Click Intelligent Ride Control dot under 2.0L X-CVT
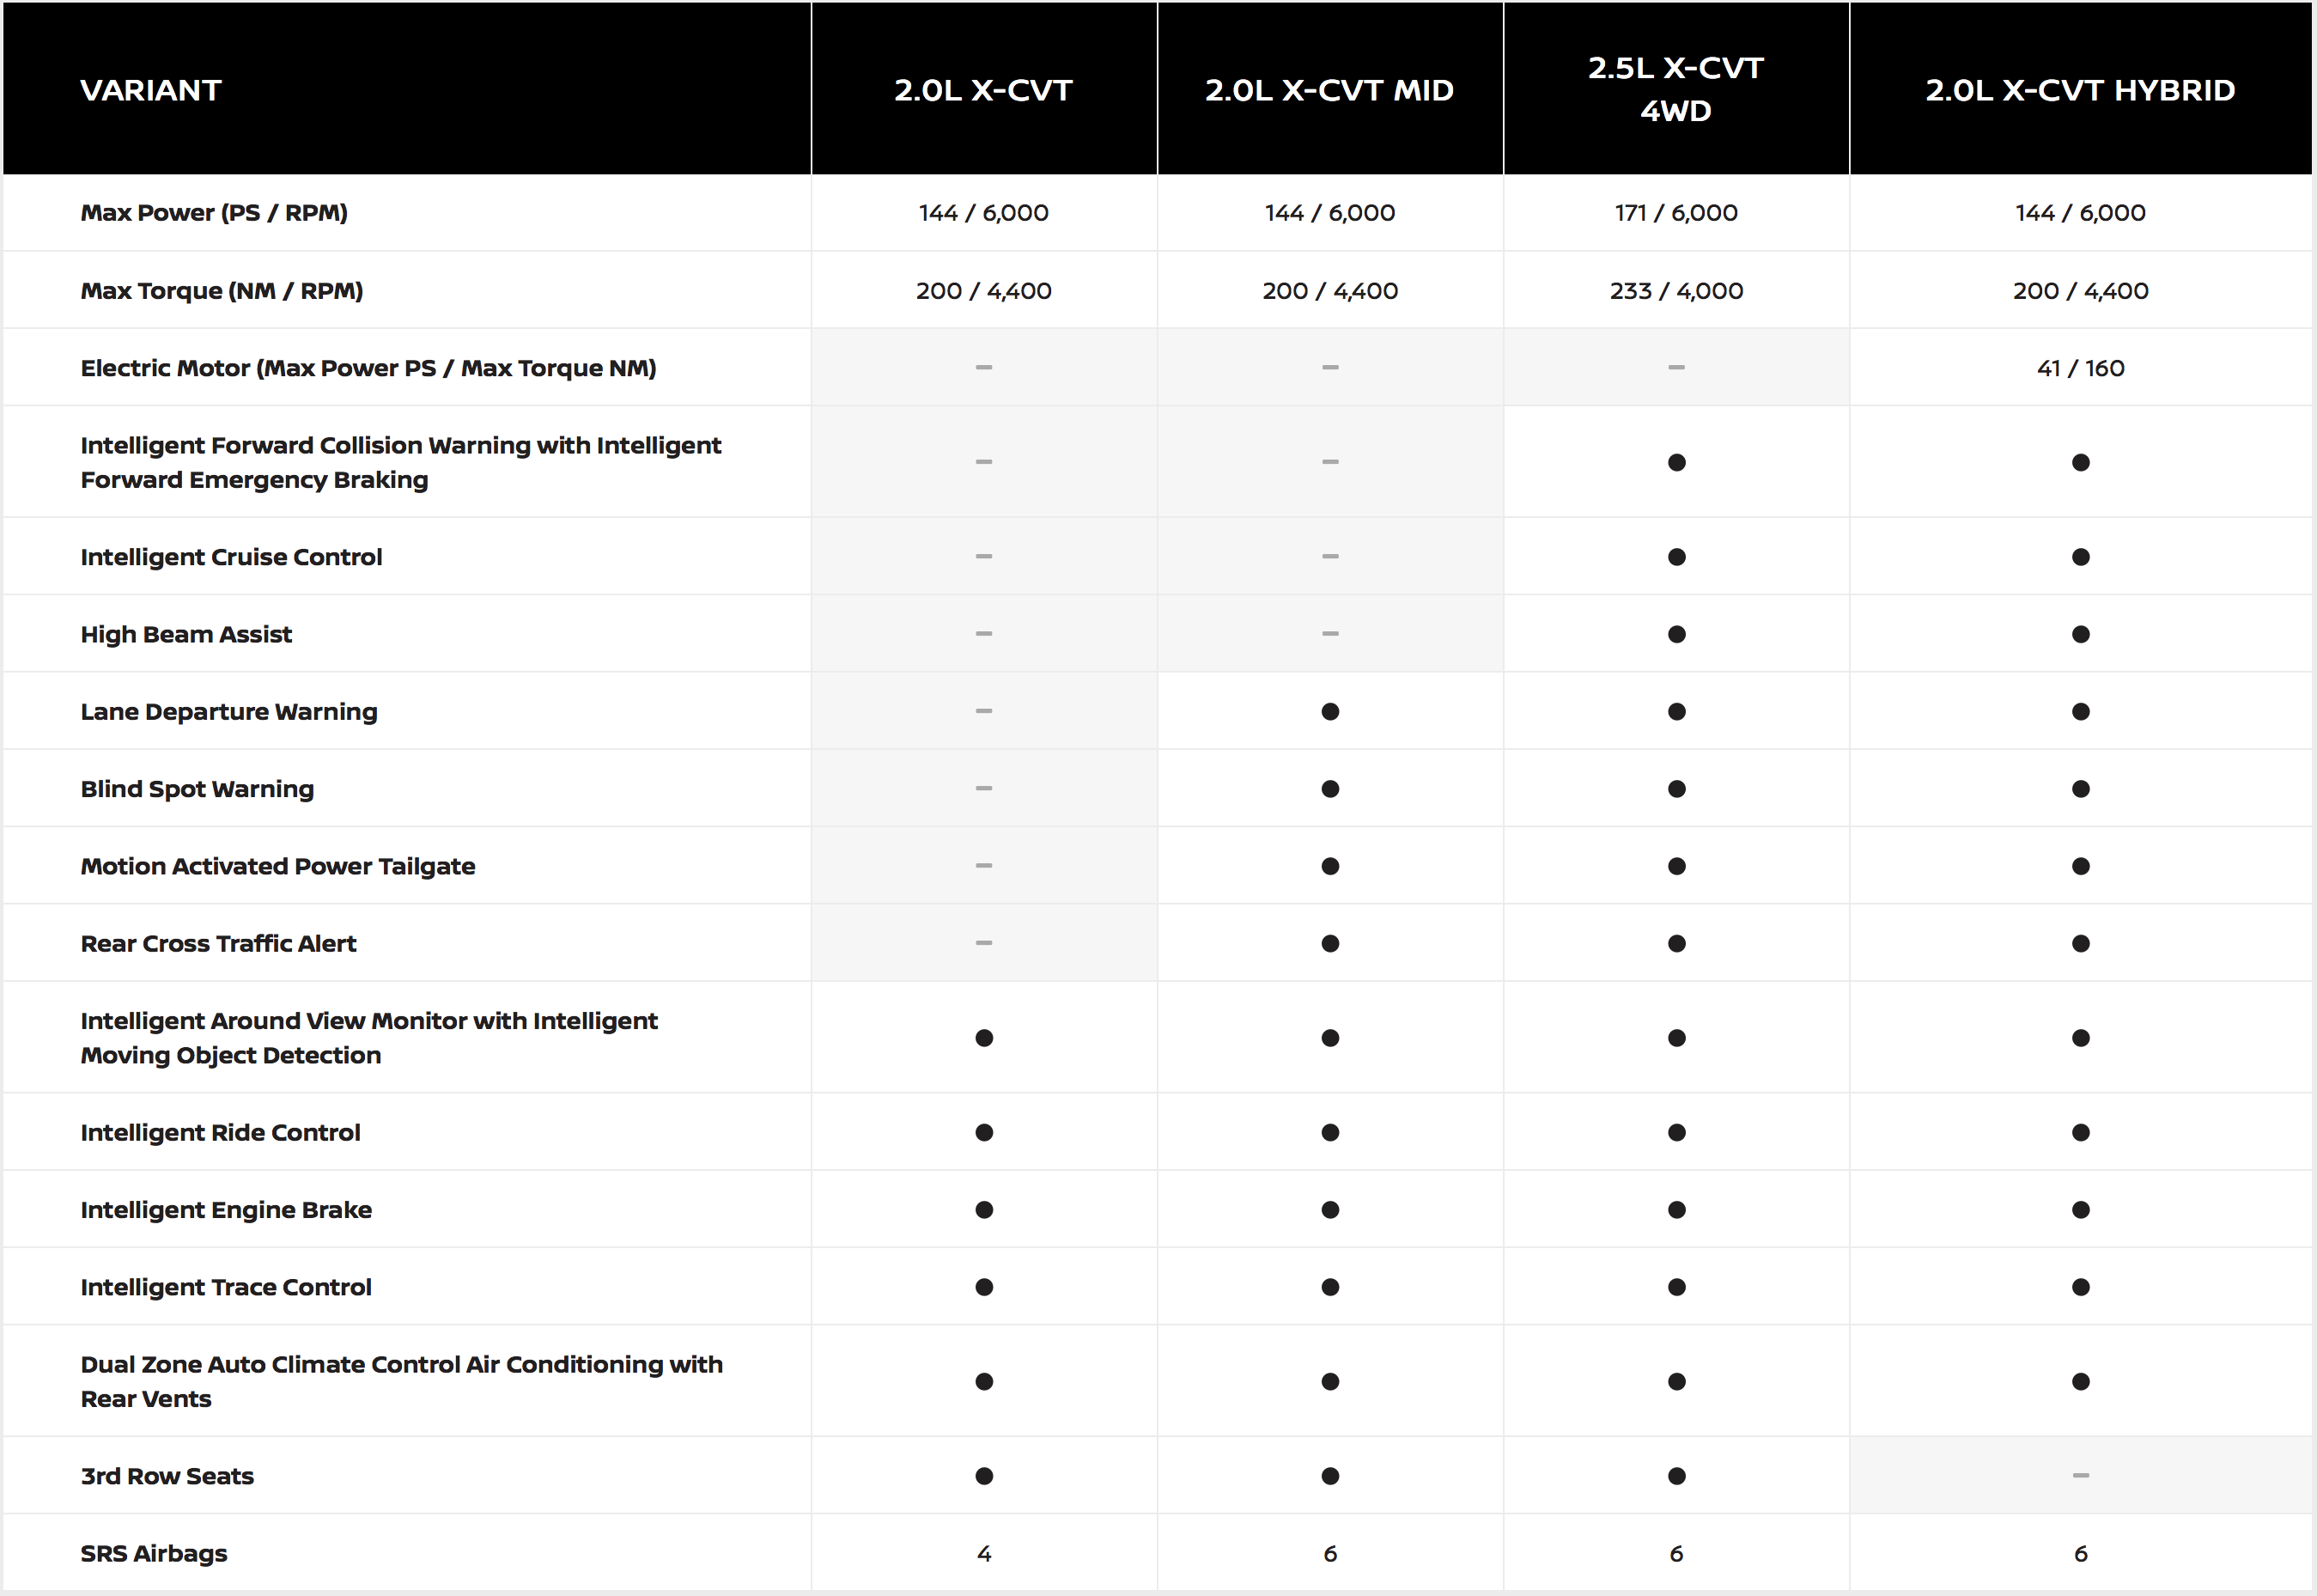The height and width of the screenshot is (1596, 2317). pos(983,1132)
